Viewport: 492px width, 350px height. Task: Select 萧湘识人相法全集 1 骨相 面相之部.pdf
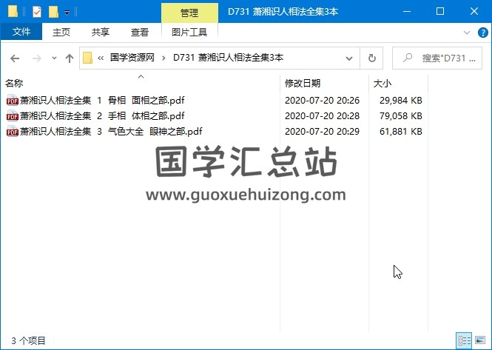[102, 101]
